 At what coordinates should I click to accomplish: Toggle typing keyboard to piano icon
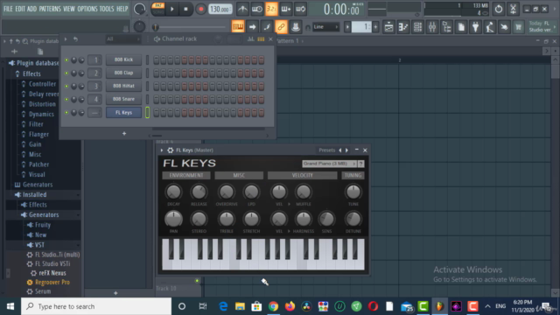[238, 27]
